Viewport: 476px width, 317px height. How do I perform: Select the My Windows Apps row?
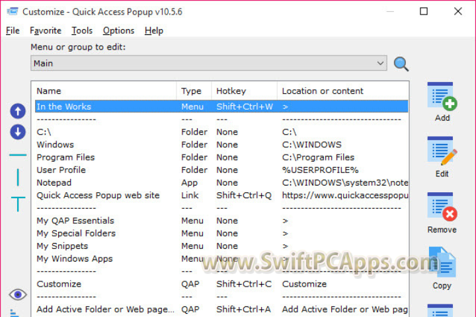[x=221, y=259]
